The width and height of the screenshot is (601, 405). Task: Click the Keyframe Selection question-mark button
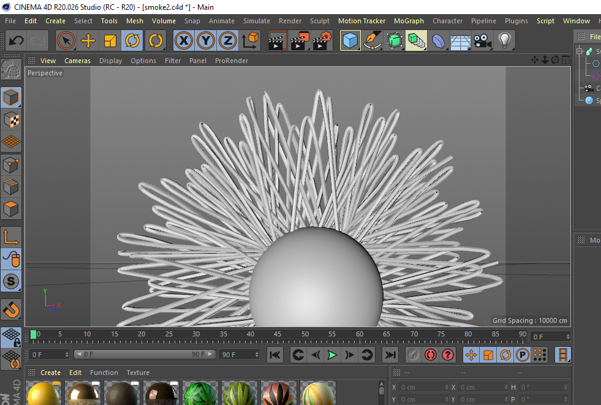(x=447, y=355)
